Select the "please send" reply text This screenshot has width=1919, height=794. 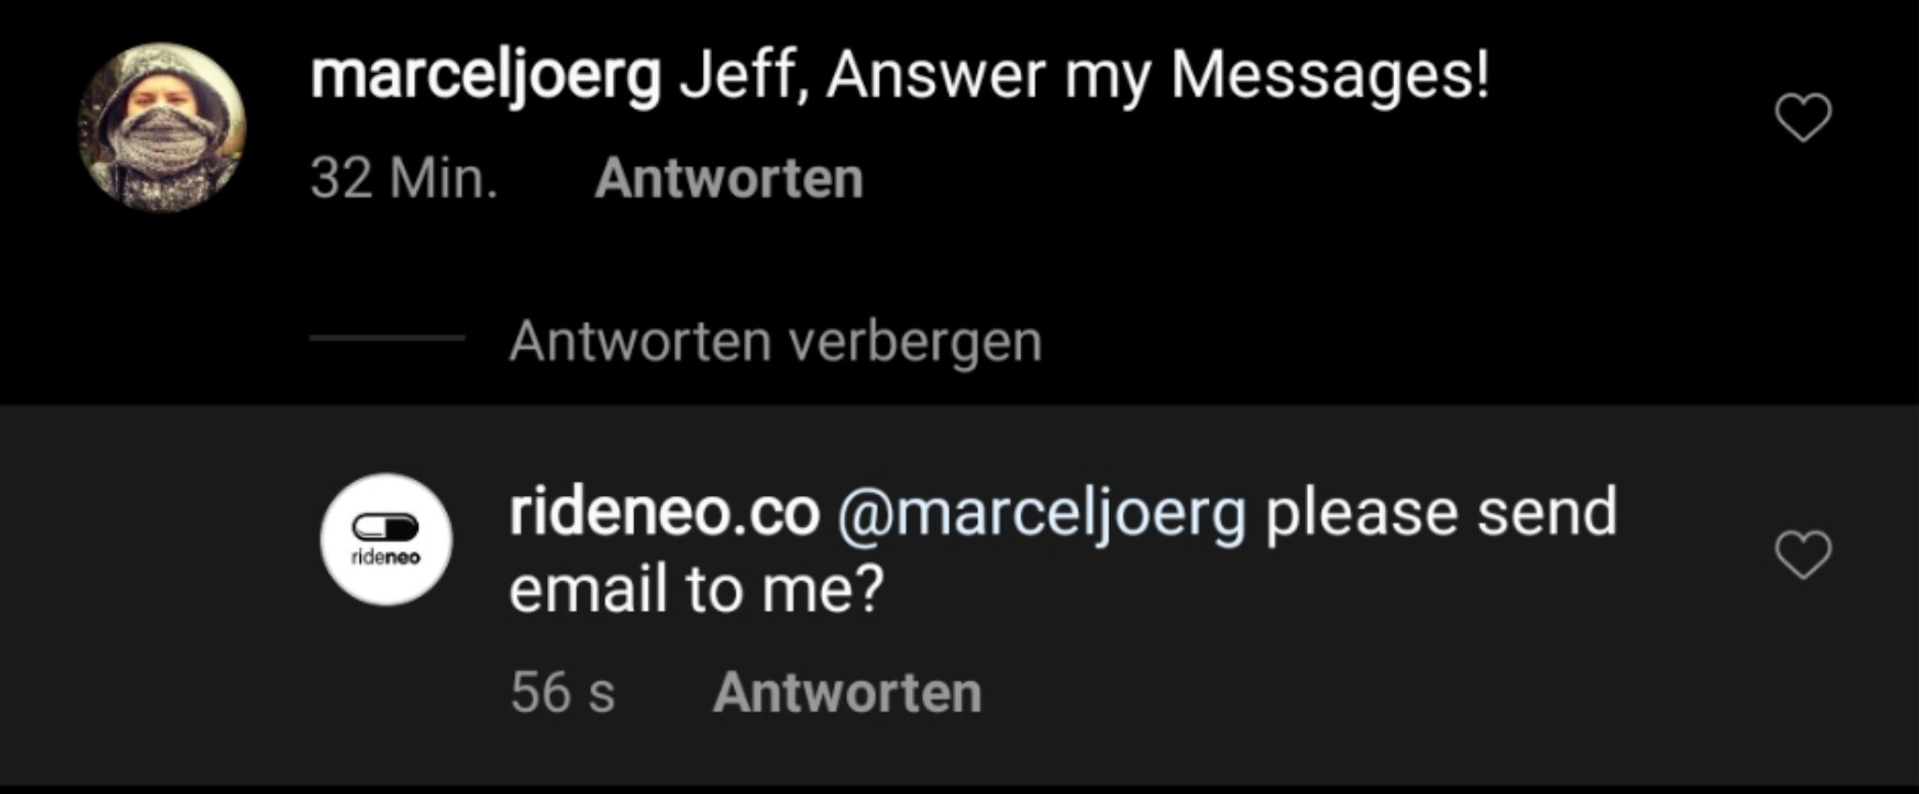(x=1441, y=513)
